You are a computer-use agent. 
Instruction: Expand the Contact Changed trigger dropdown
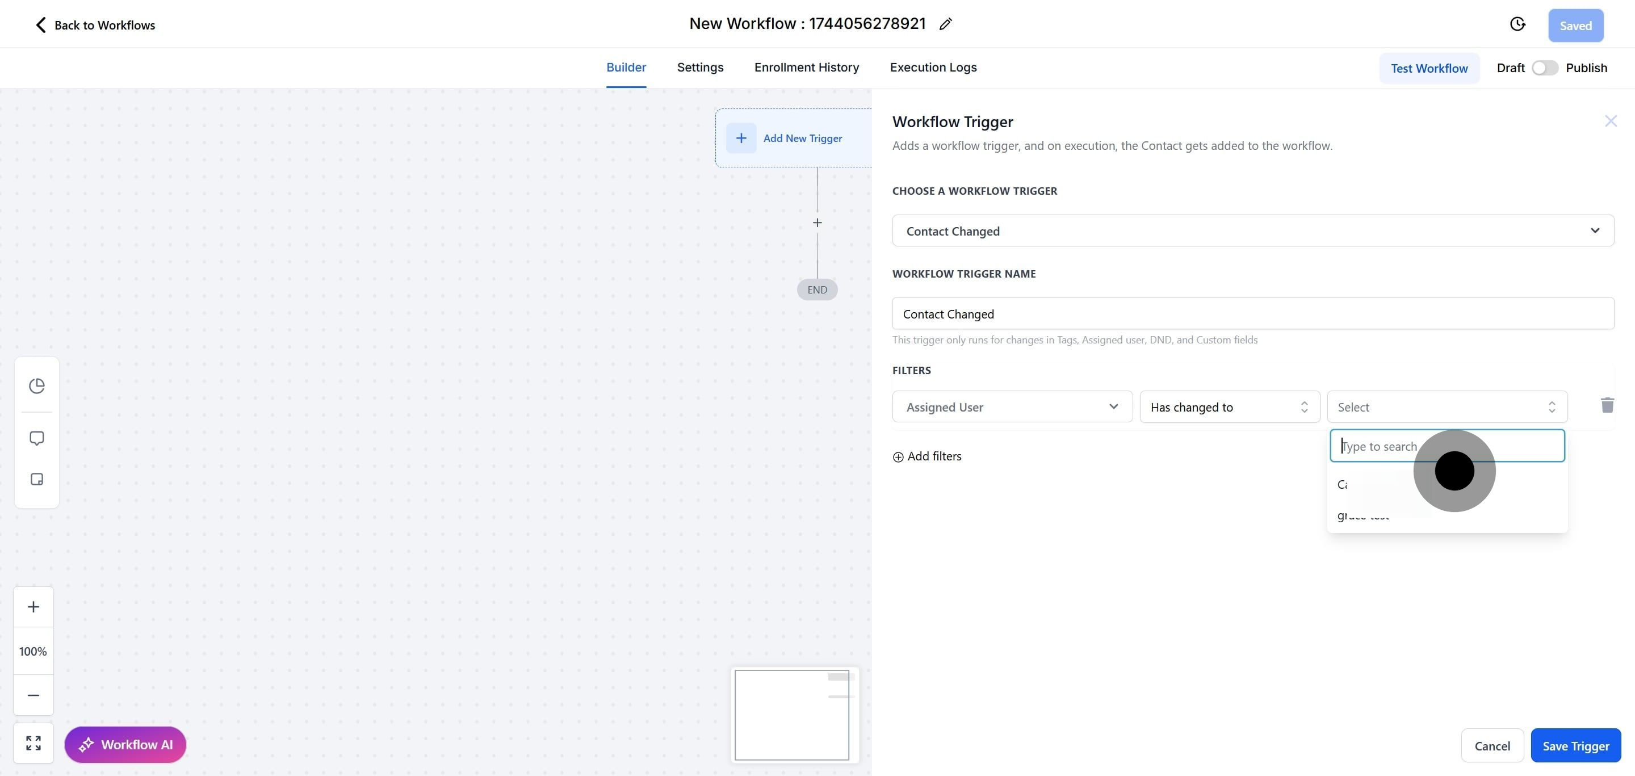tap(1252, 230)
